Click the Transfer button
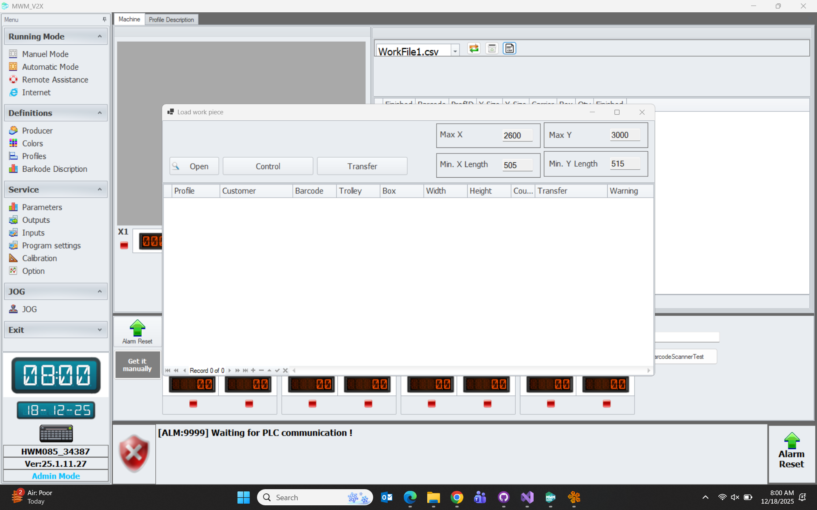Screen dimensions: 817x510 (x=362, y=166)
